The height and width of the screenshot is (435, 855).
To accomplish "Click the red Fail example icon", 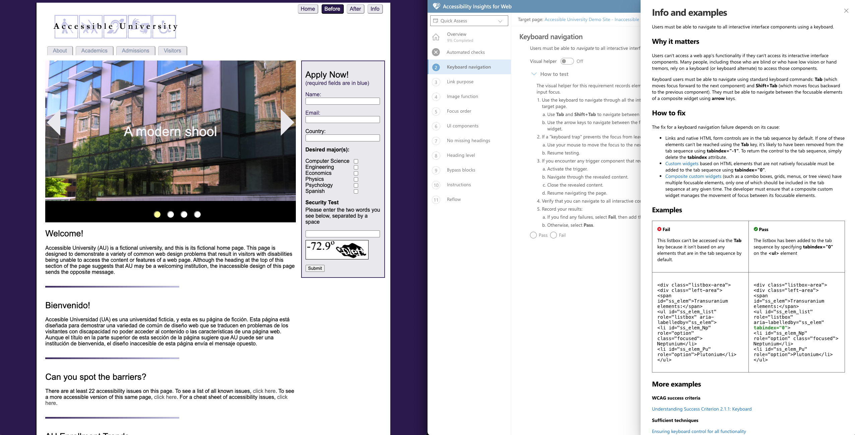I will point(659,229).
